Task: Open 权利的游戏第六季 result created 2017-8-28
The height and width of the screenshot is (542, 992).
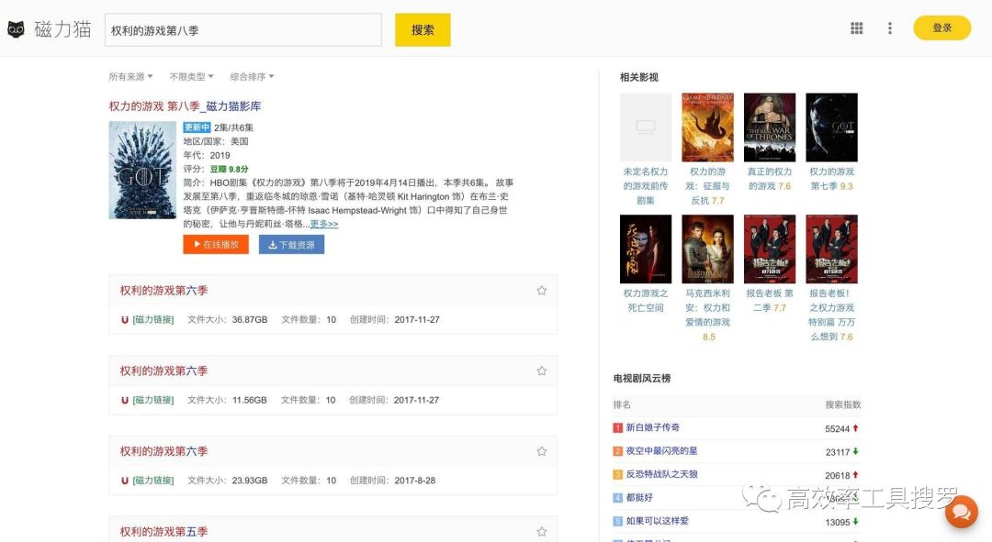Action: click(163, 451)
